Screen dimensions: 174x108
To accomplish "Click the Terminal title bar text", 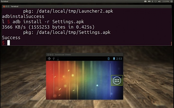I will pos(15,6).
